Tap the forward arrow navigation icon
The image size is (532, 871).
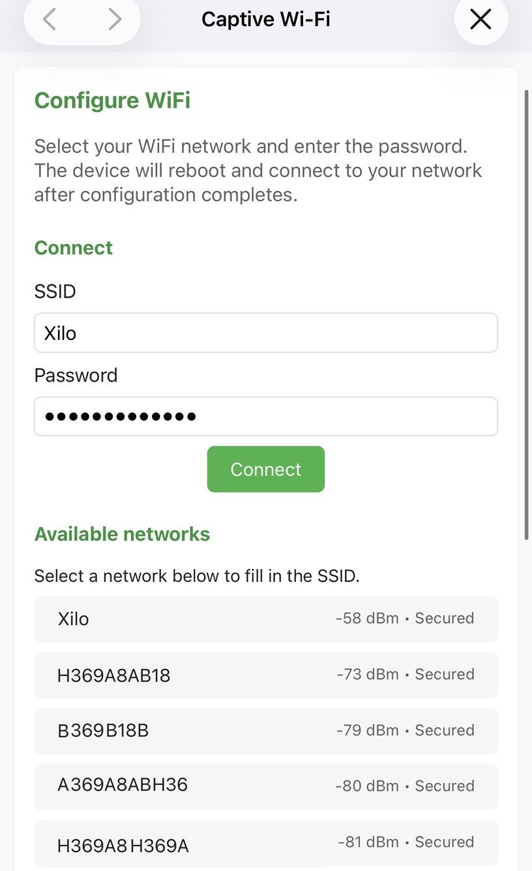115,20
